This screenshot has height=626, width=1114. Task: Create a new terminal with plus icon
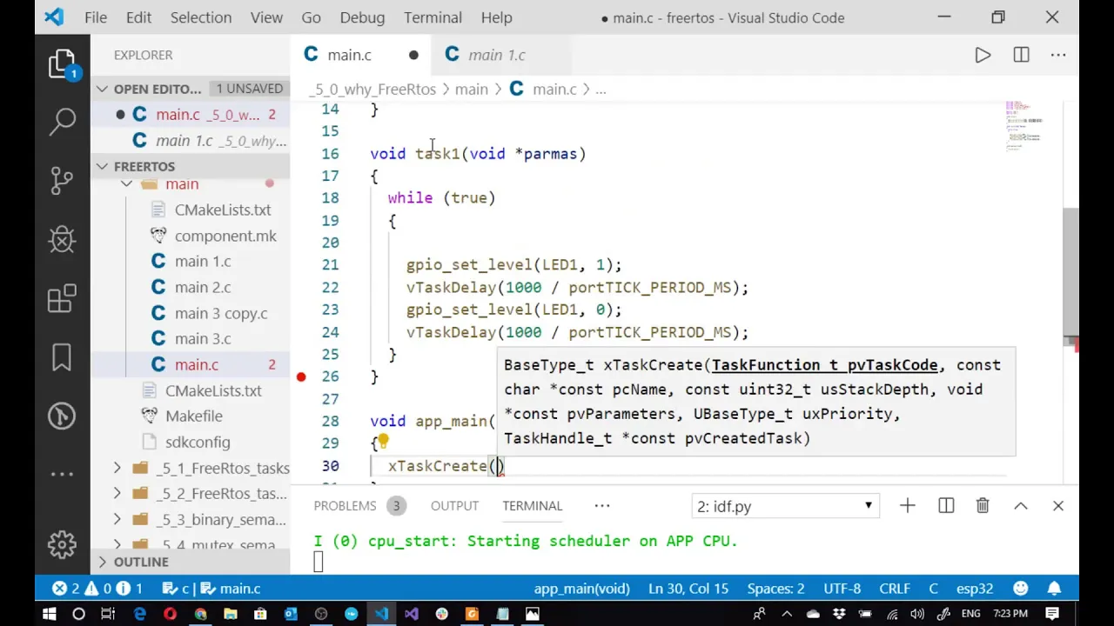(x=908, y=506)
